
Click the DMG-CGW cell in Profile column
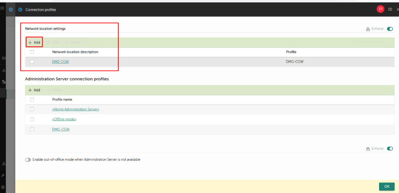(x=295, y=61)
